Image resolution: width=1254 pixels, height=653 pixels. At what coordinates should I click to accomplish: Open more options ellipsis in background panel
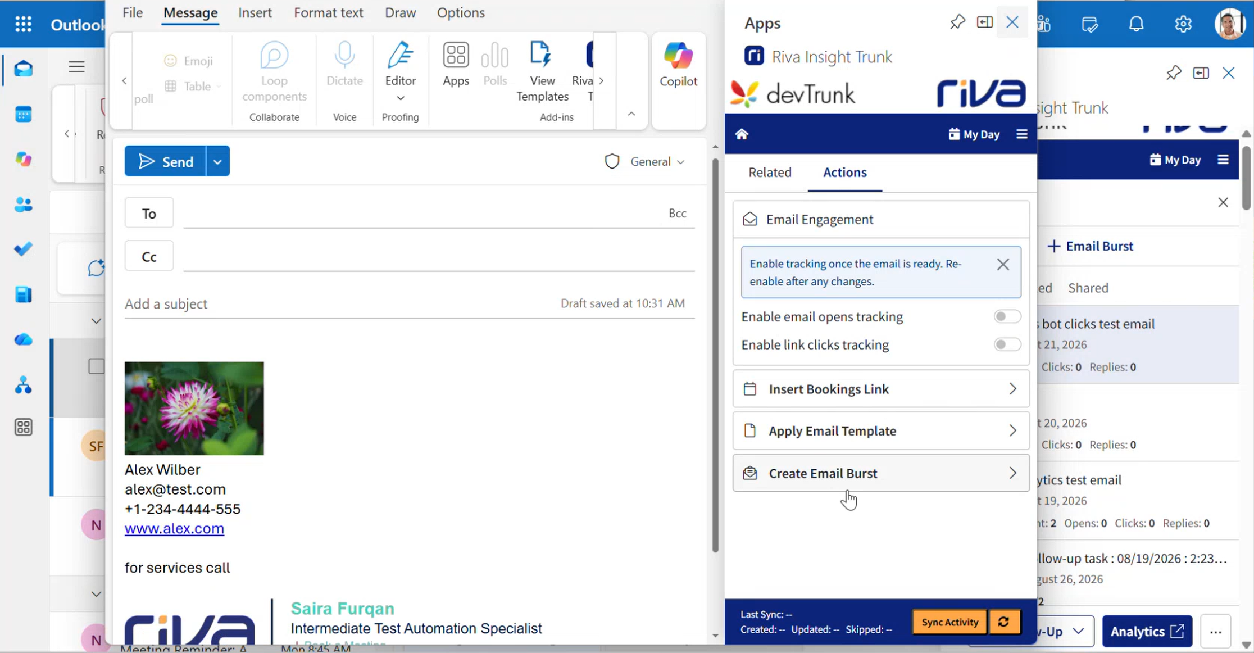pos(1216,632)
